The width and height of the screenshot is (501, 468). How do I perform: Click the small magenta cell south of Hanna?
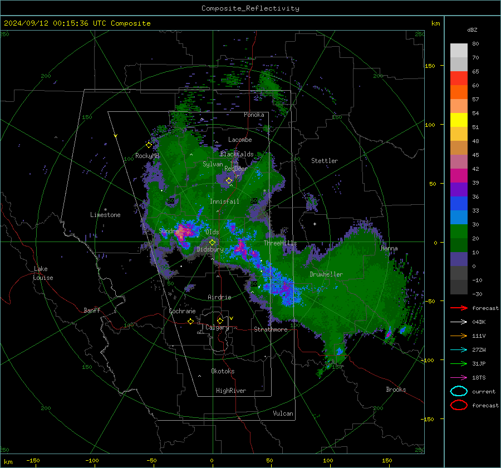388,334
